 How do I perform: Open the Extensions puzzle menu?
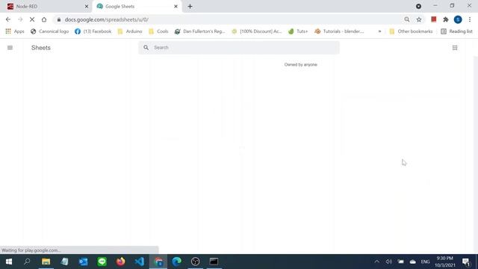(x=446, y=19)
